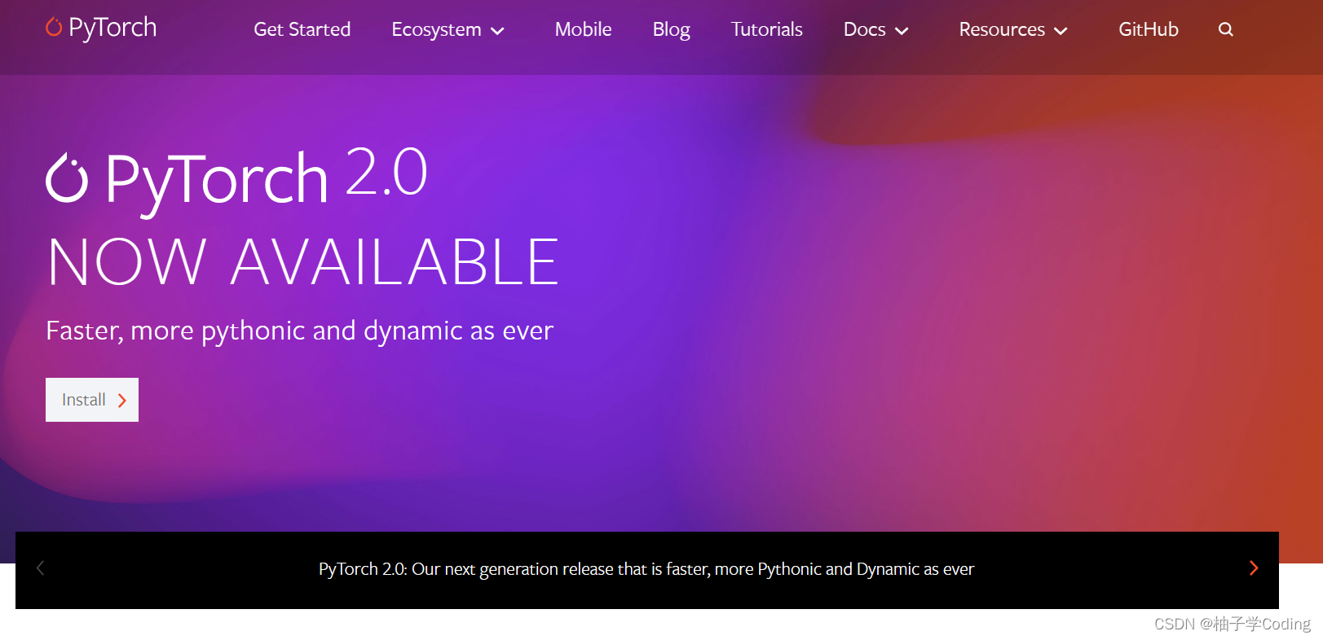
Task: Expand the Ecosystem dropdown menu
Action: [448, 30]
